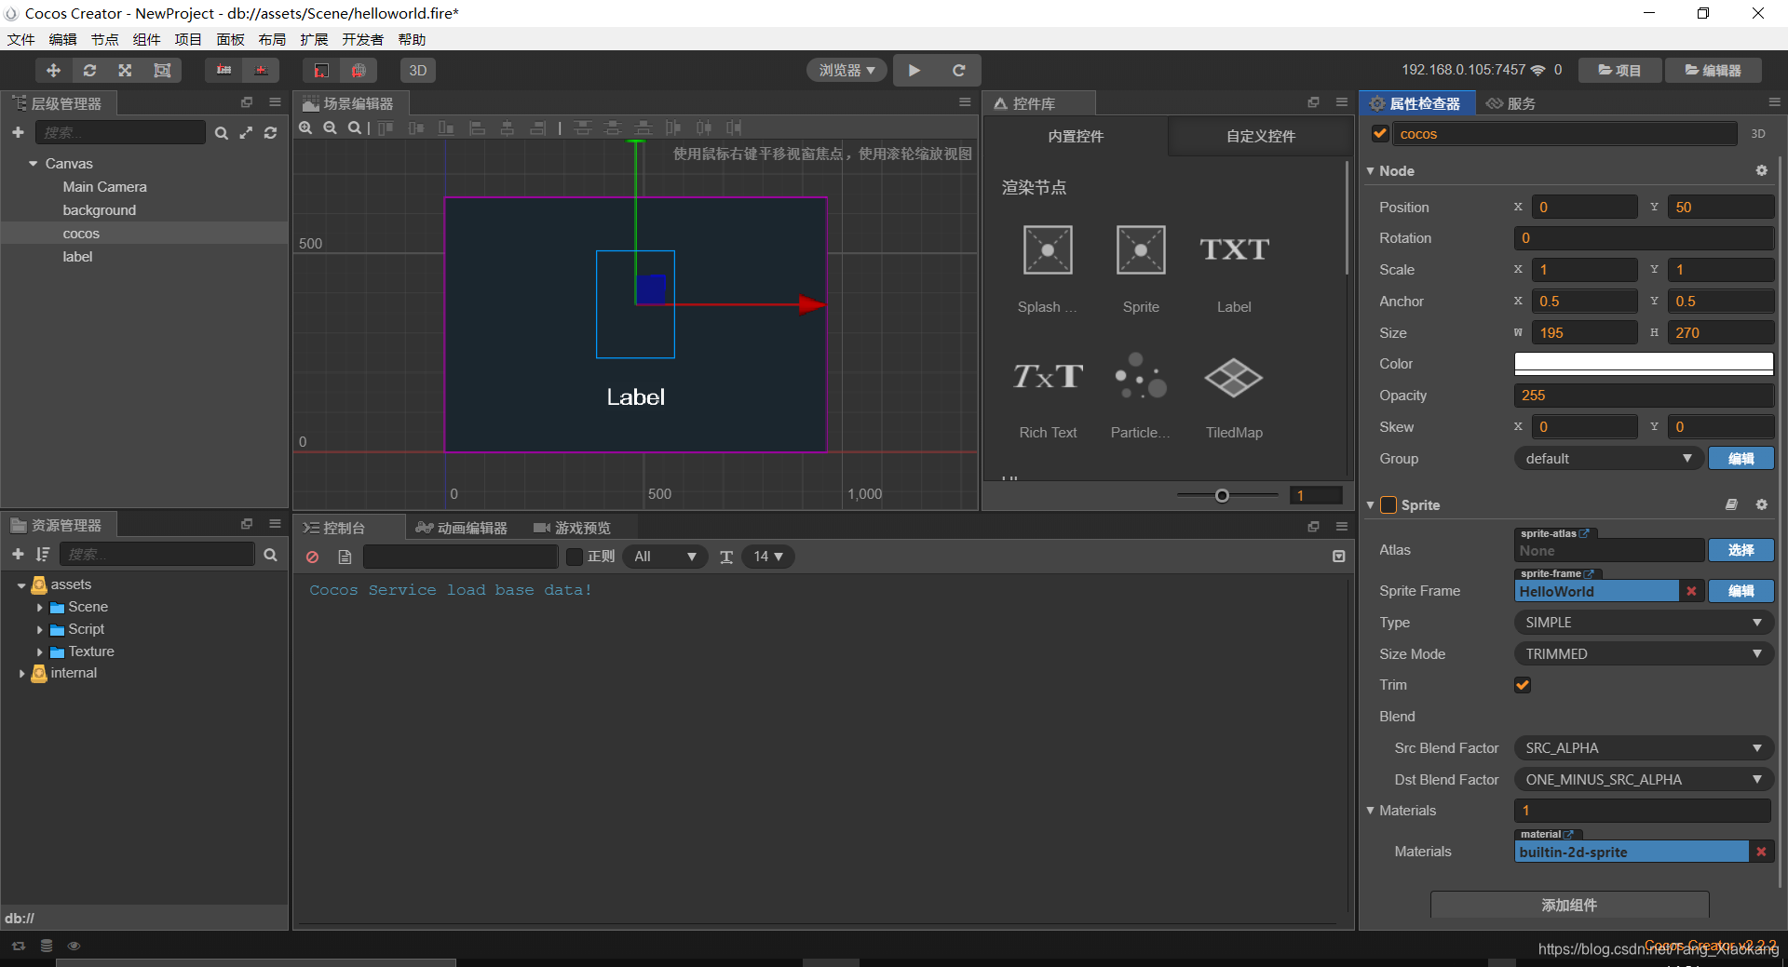This screenshot has height=967, width=1788.
Task: Open the Group dropdown set to default
Action: point(1608,459)
